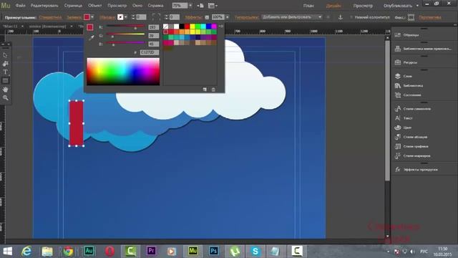Select the Zoom magnifier tool

click(x=5, y=97)
